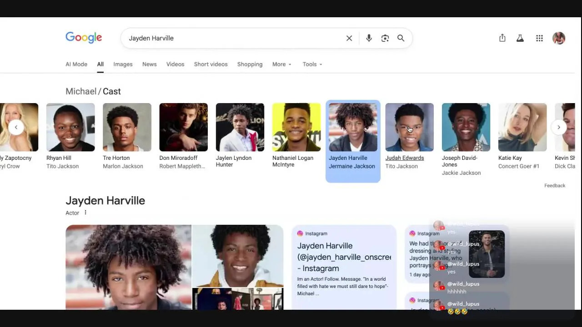Select Rhyan Hill cast photo

(x=70, y=127)
